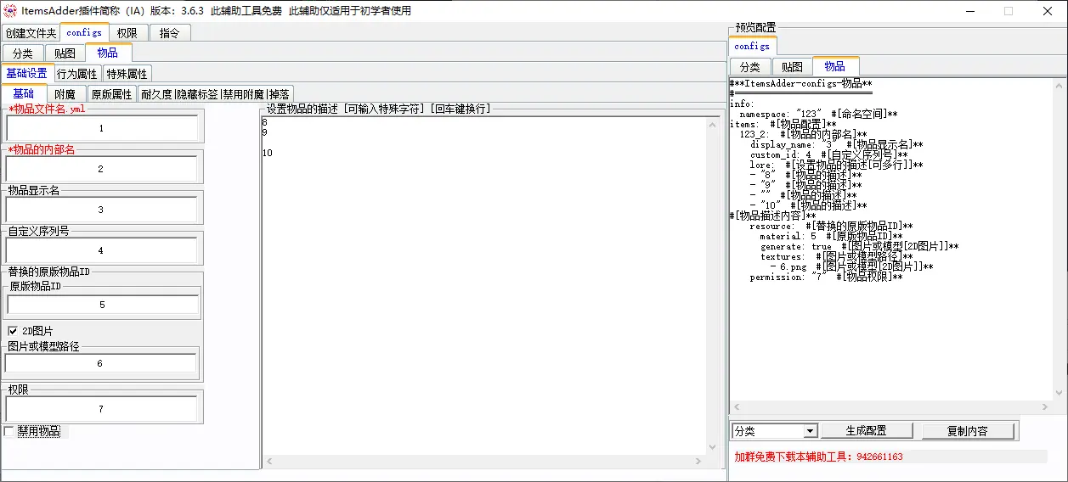Click down arrow of description box vertical scrollbar

713,447
